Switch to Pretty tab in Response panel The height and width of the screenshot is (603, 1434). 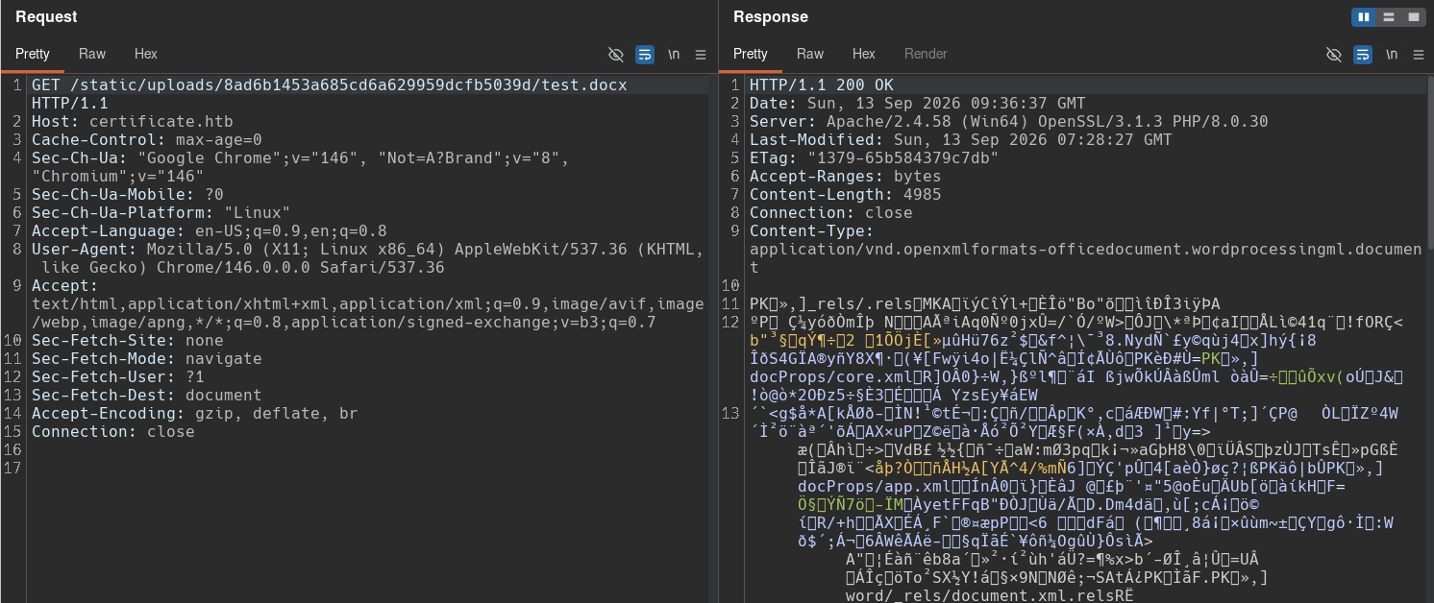tap(751, 54)
